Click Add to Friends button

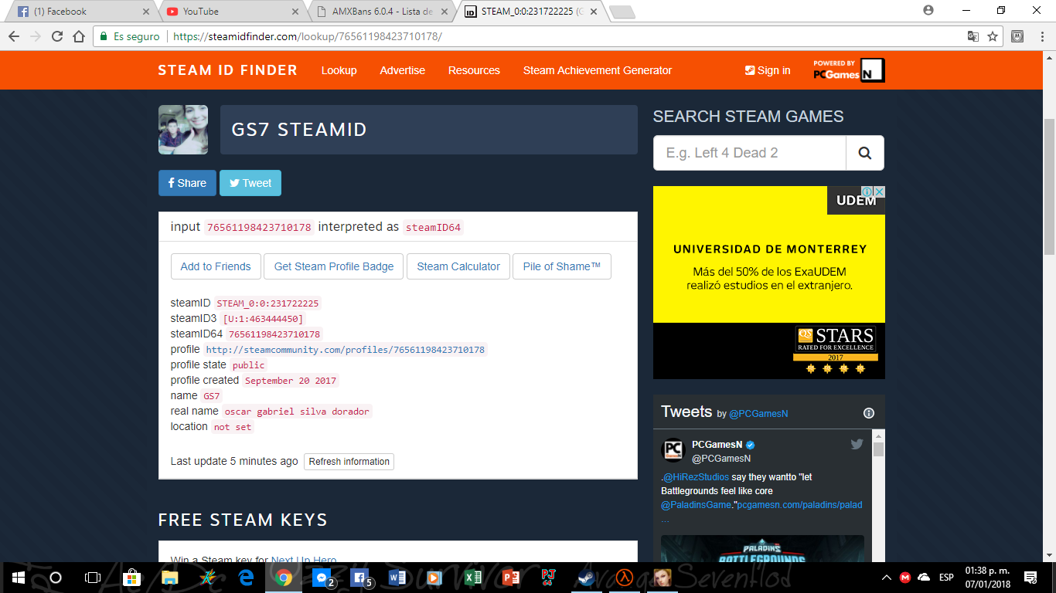pyautogui.click(x=216, y=266)
